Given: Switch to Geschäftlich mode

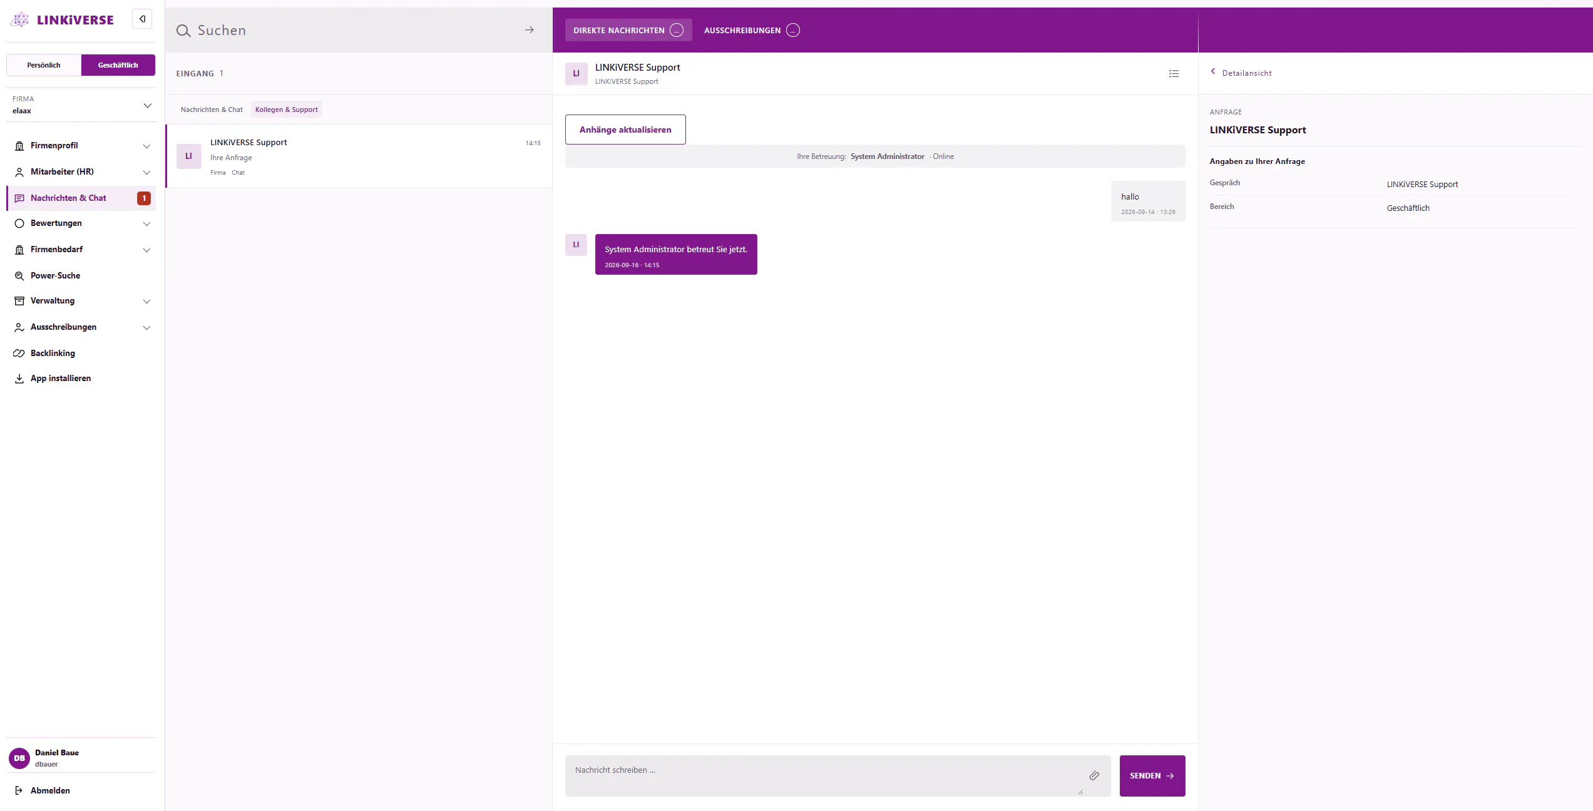Looking at the screenshot, I should [x=118, y=65].
